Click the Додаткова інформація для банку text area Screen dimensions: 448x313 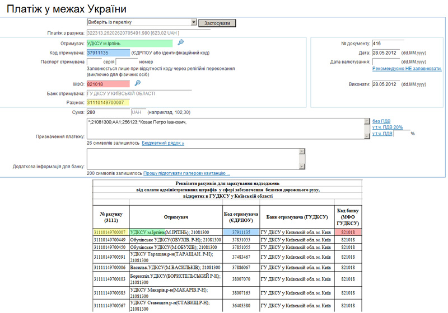pyautogui.click(x=193, y=159)
